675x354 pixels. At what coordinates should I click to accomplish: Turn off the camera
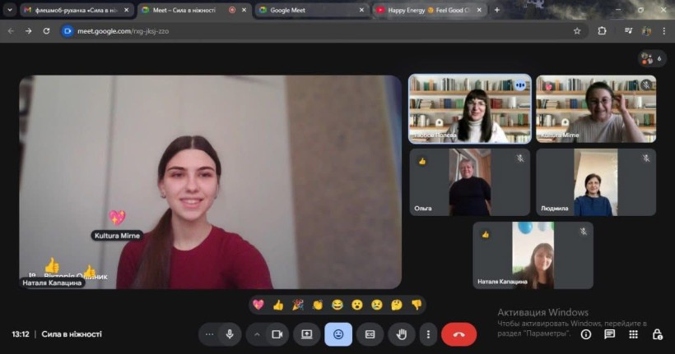pos(277,334)
